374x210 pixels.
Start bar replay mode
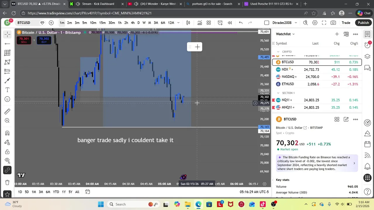230,23
